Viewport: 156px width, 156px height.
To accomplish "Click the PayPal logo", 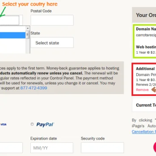I will [x=45, y=125].
